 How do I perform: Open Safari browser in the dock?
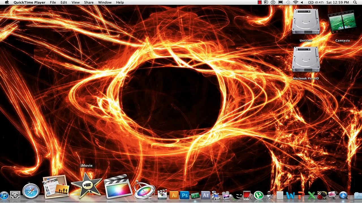31,191
